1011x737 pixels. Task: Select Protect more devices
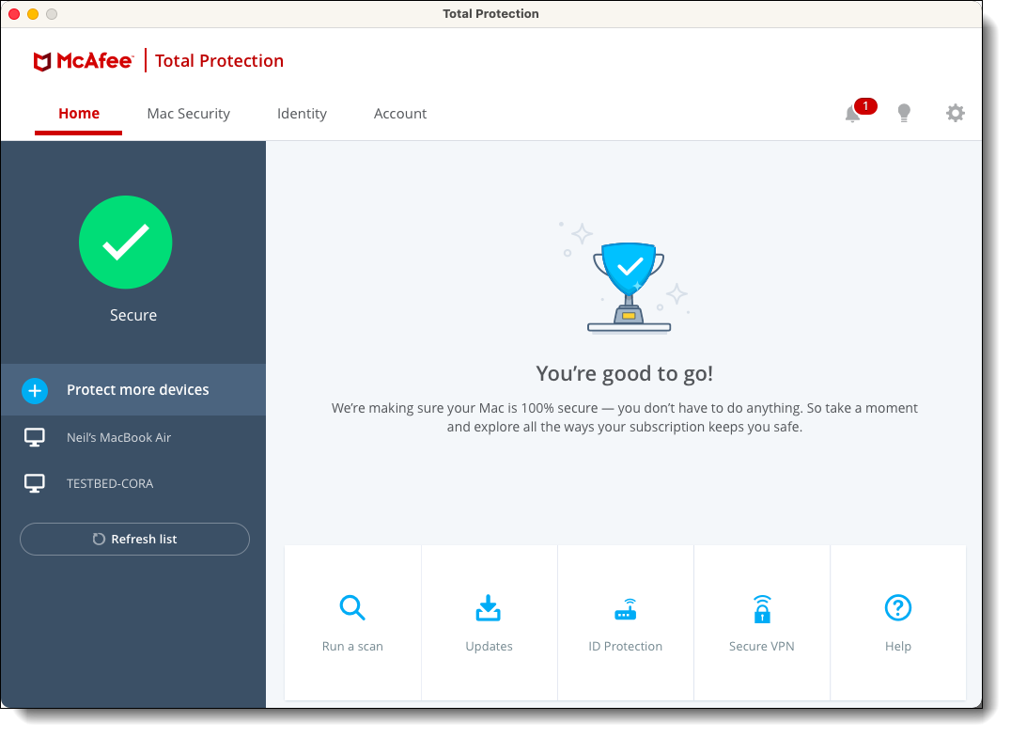coord(138,390)
